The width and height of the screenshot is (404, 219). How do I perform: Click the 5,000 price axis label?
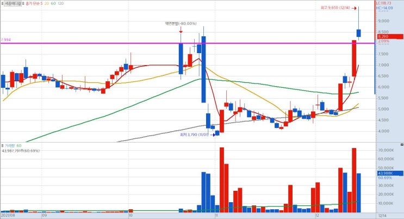pos(384,109)
